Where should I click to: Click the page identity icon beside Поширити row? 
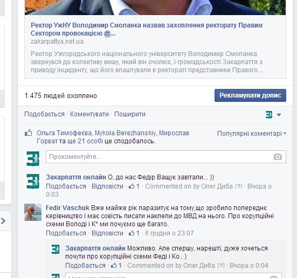point(269,115)
